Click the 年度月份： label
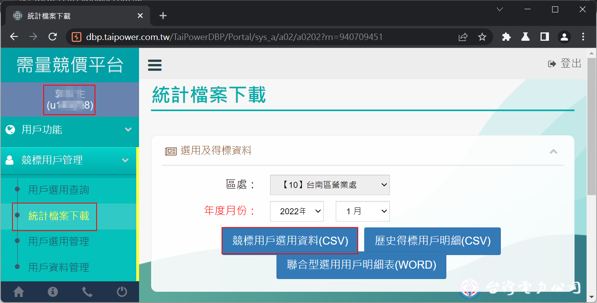597x303 pixels. [x=230, y=210]
